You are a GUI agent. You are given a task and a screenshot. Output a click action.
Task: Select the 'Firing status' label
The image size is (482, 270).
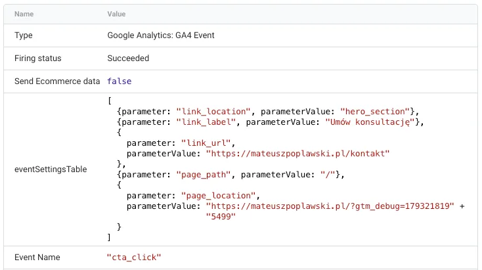click(38, 58)
